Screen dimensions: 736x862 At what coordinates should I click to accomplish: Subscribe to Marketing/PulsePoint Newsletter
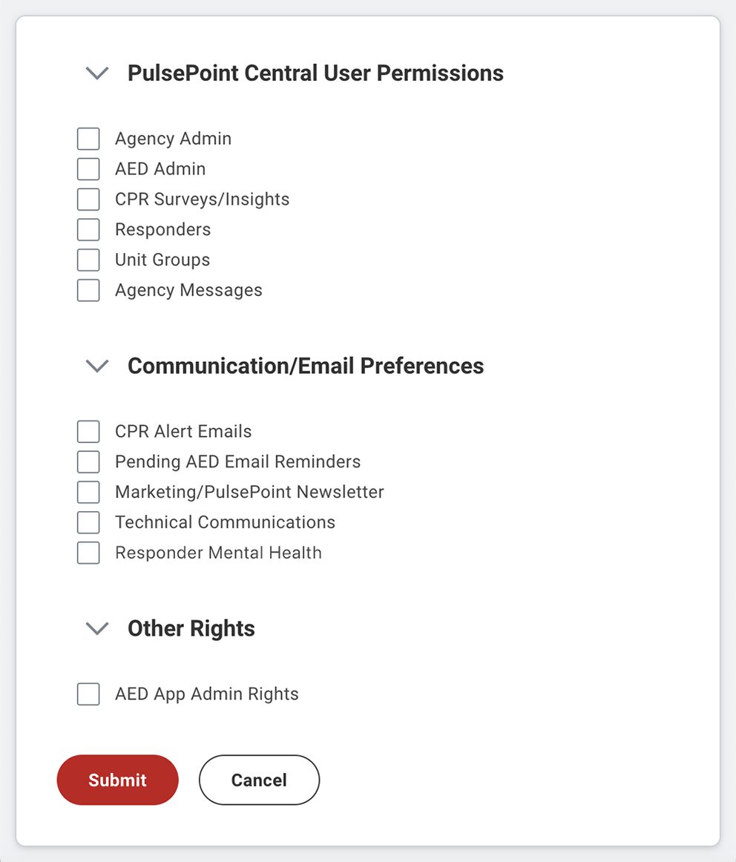[88, 492]
